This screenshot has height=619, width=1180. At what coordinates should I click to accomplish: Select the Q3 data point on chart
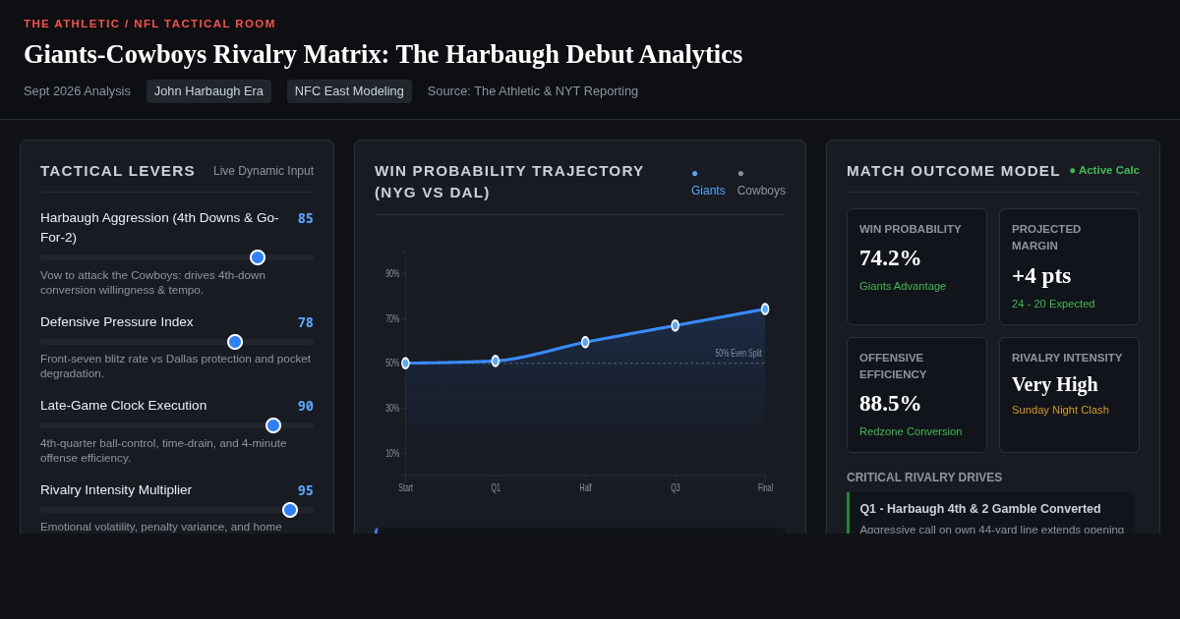tap(676, 325)
